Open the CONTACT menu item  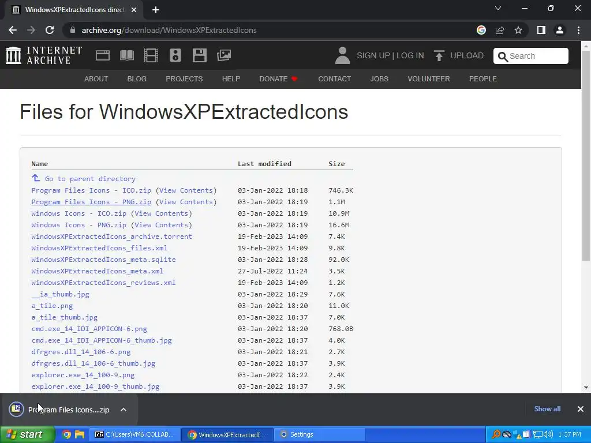pyautogui.click(x=334, y=78)
